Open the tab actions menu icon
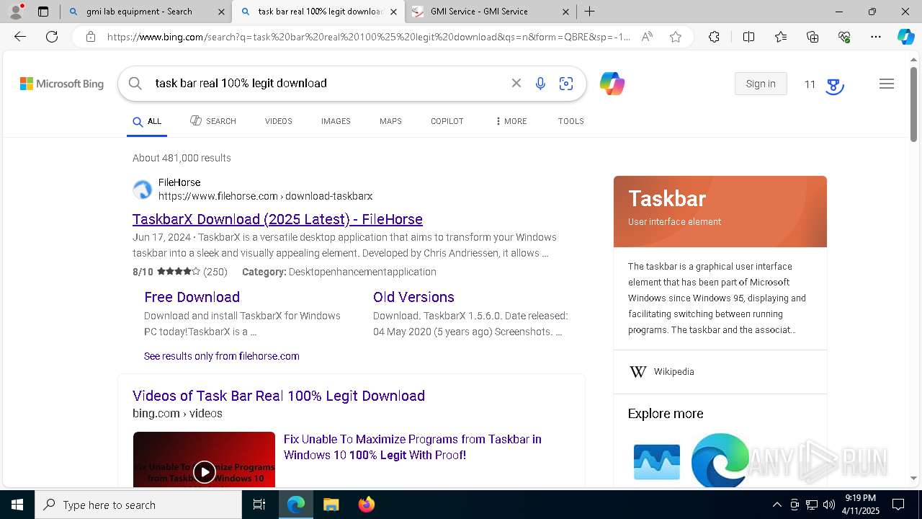 [x=43, y=12]
